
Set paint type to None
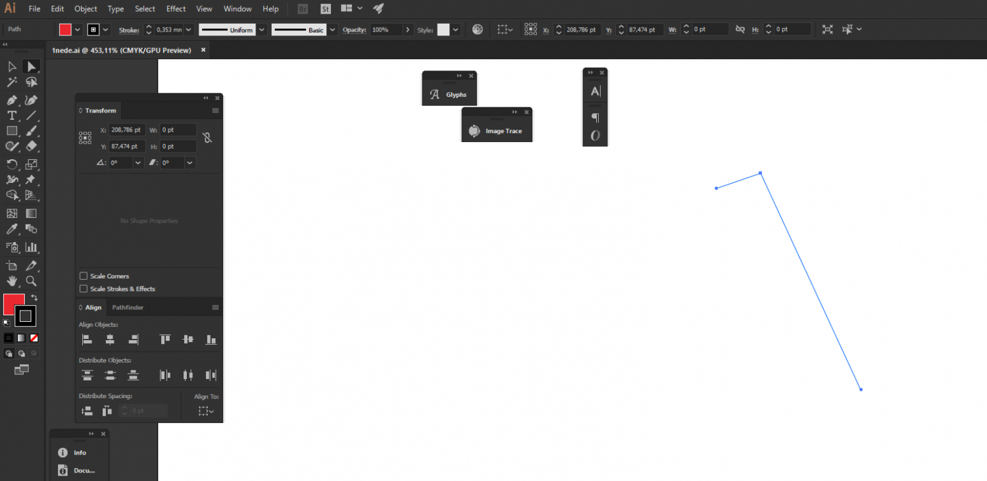34,338
